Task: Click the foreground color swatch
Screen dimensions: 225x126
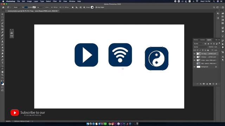Action: coord(2,83)
